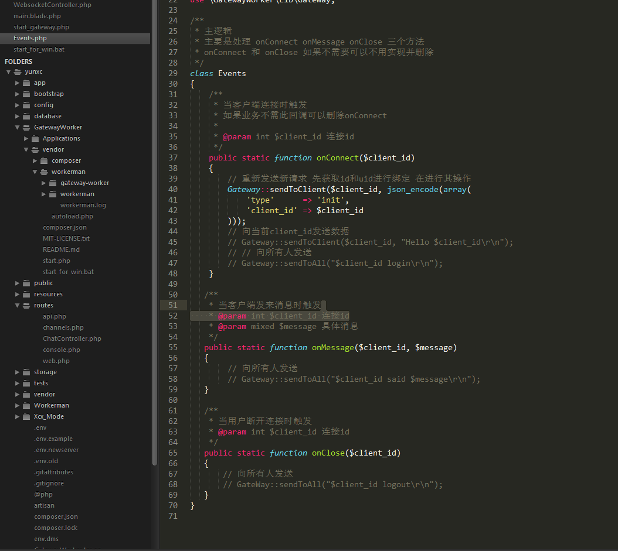
Task: Click the config folder icon
Action: point(26,105)
